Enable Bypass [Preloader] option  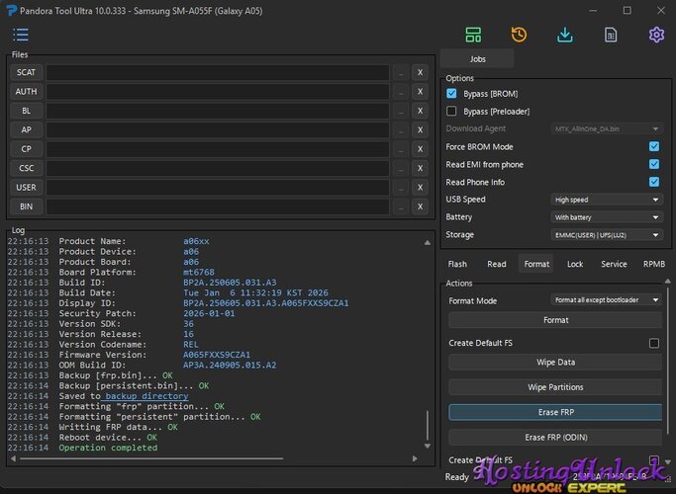coord(451,111)
